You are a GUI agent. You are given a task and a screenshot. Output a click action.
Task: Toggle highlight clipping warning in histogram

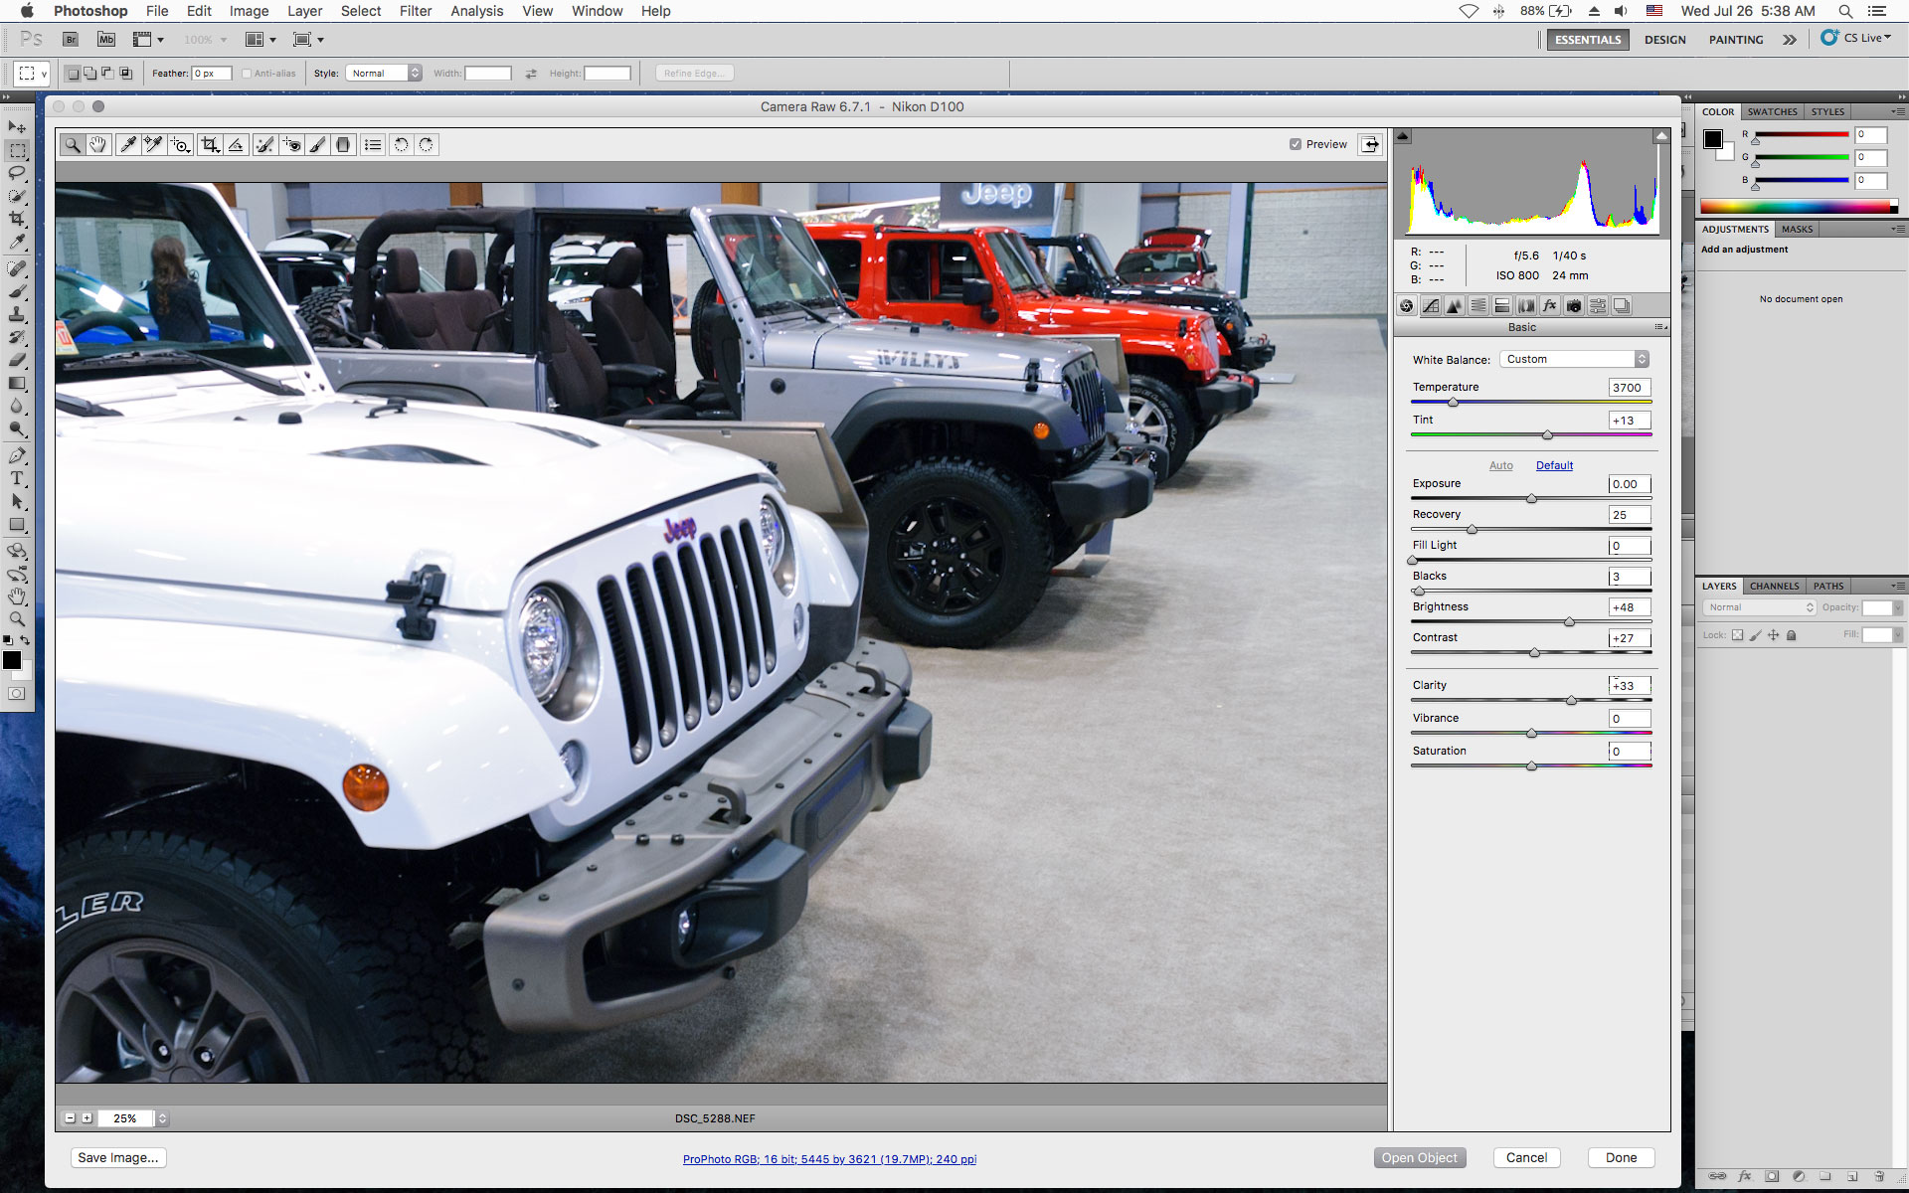[x=1660, y=136]
